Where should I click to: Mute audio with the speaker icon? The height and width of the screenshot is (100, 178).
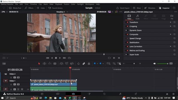click(155, 64)
